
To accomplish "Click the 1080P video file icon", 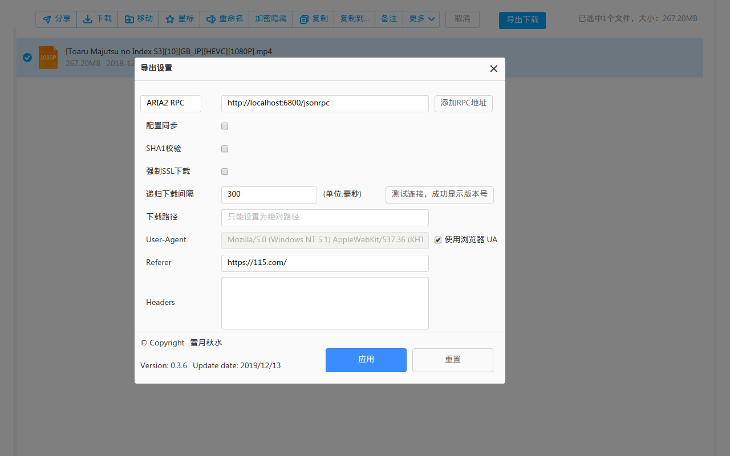I will pyautogui.click(x=48, y=57).
